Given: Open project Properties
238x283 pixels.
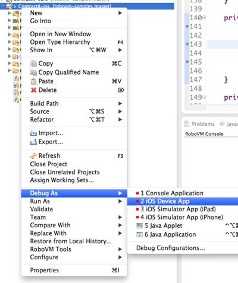Looking at the screenshot, I should 74,271.
